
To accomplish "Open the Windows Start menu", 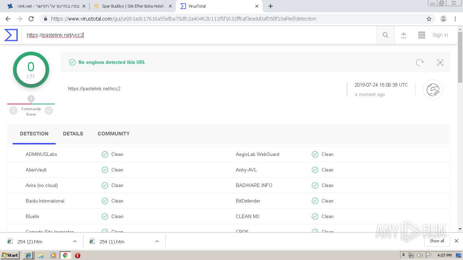I will tap(10, 255).
